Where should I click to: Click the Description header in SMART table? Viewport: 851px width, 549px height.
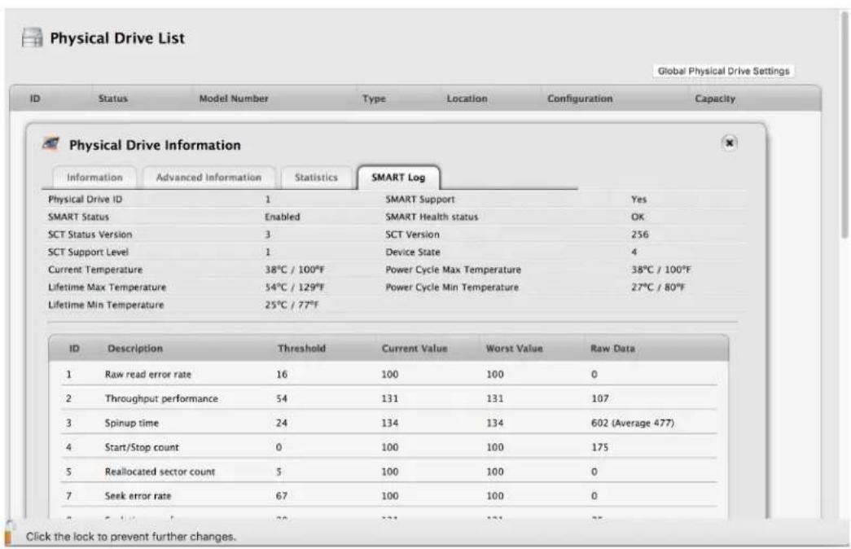[x=135, y=349]
